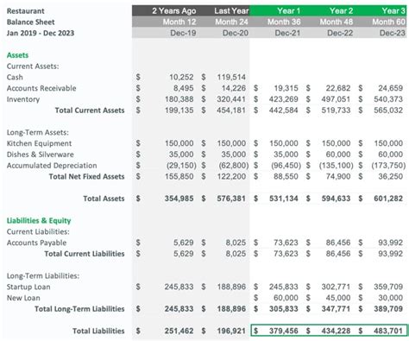Click the 'Total Current Assets' row label
This screenshot has width=409, height=341.
tap(90, 111)
